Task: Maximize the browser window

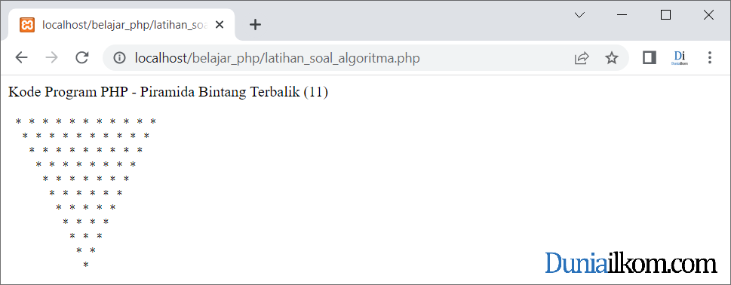Action: [x=665, y=15]
